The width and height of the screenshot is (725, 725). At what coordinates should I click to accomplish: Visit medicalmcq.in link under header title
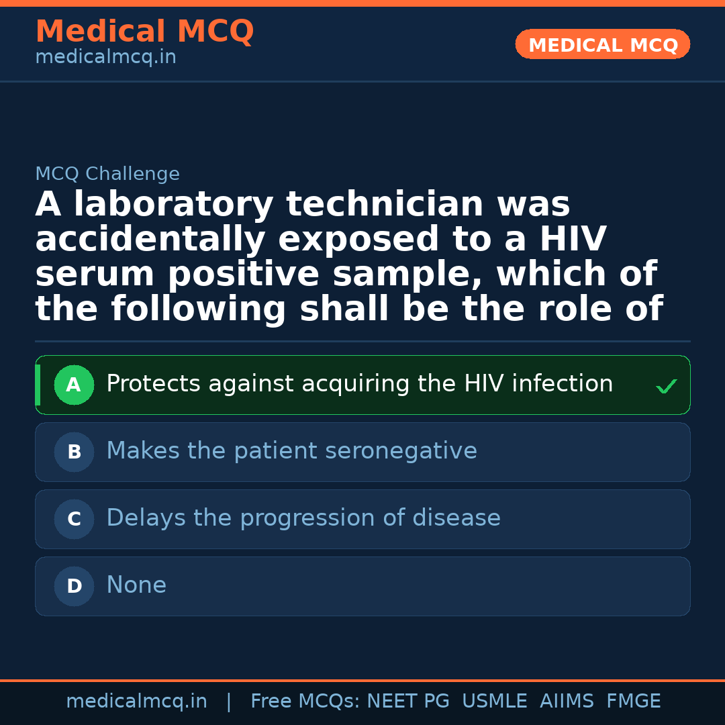pyautogui.click(x=105, y=58)
